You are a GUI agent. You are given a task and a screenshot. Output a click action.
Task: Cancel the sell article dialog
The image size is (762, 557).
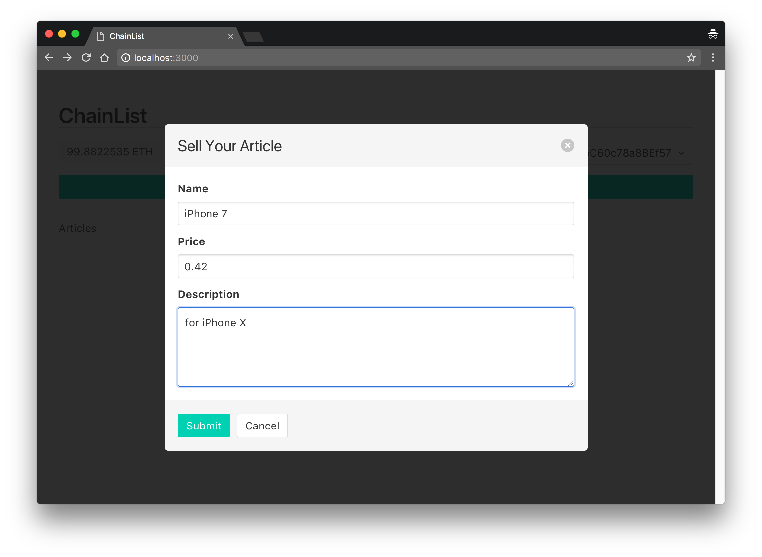(x=262, y=426)
